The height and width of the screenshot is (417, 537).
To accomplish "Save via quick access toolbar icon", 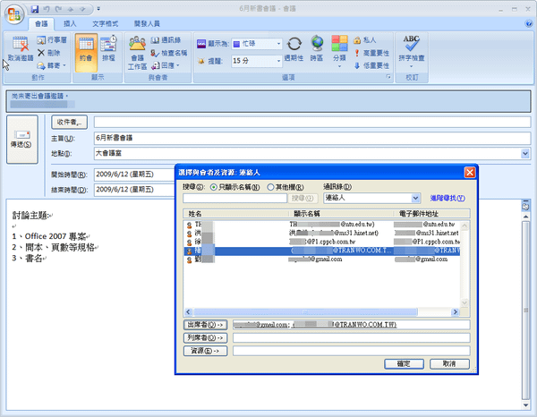I will (35, 9).
